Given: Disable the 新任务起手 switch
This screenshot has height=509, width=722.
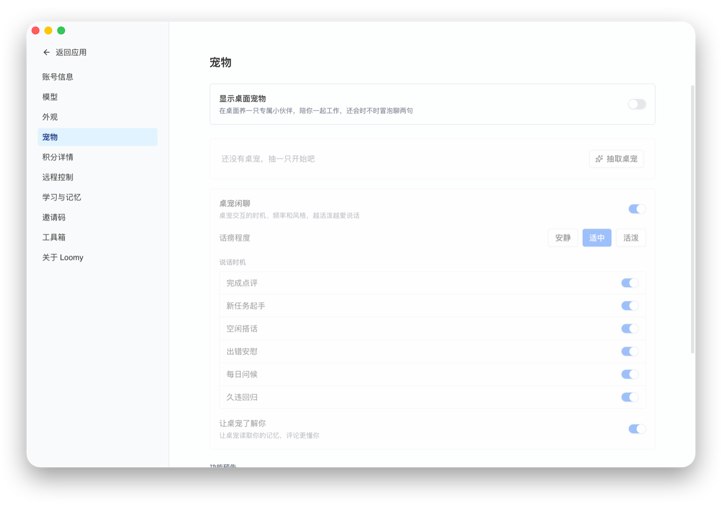Looking at the screenshot, I should [630, 306].
